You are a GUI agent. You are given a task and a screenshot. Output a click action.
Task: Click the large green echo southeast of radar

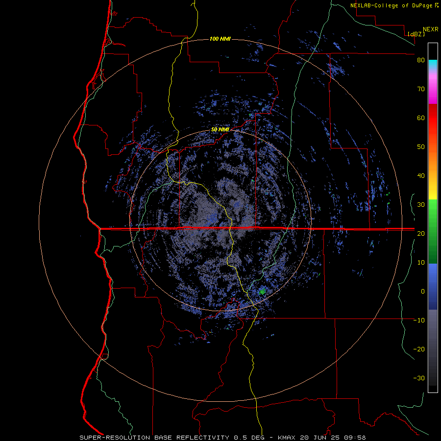point(263,292)
